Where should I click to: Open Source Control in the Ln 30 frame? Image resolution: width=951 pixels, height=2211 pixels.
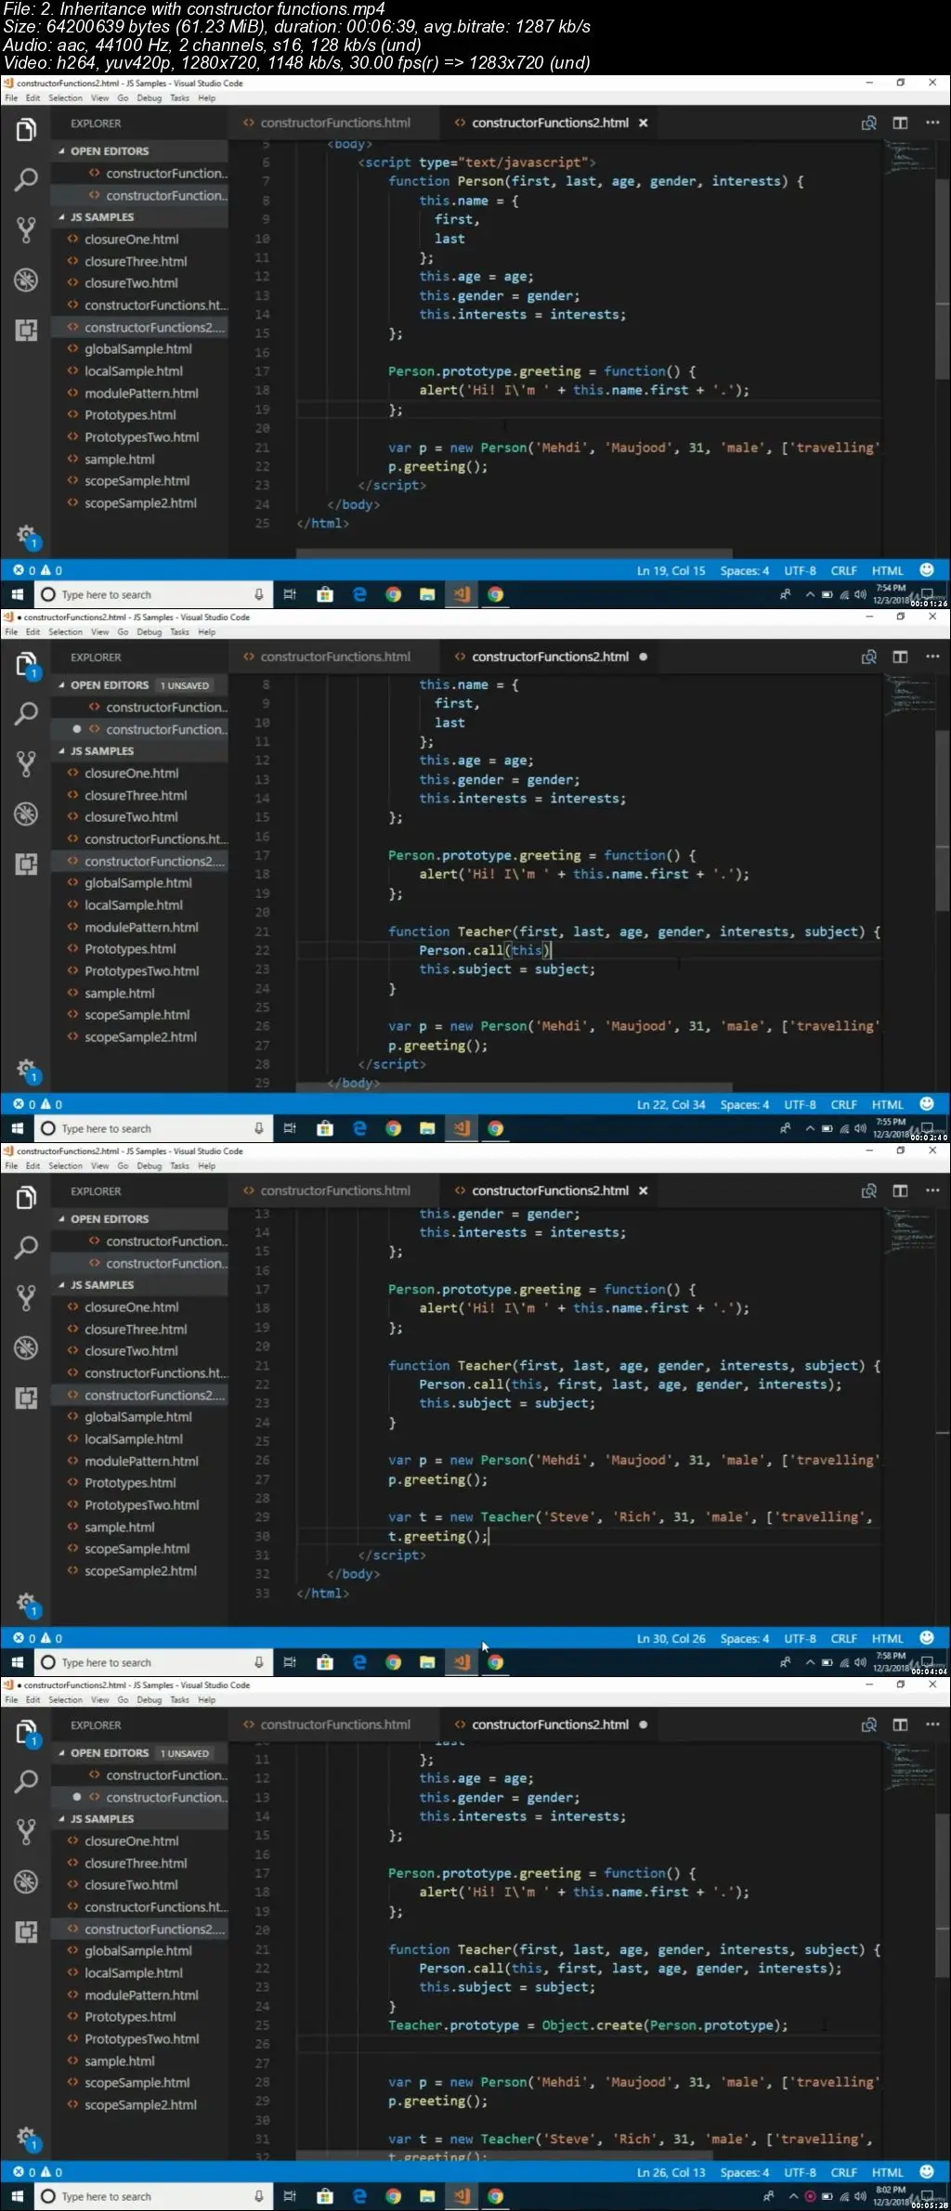click(26, 1297)
